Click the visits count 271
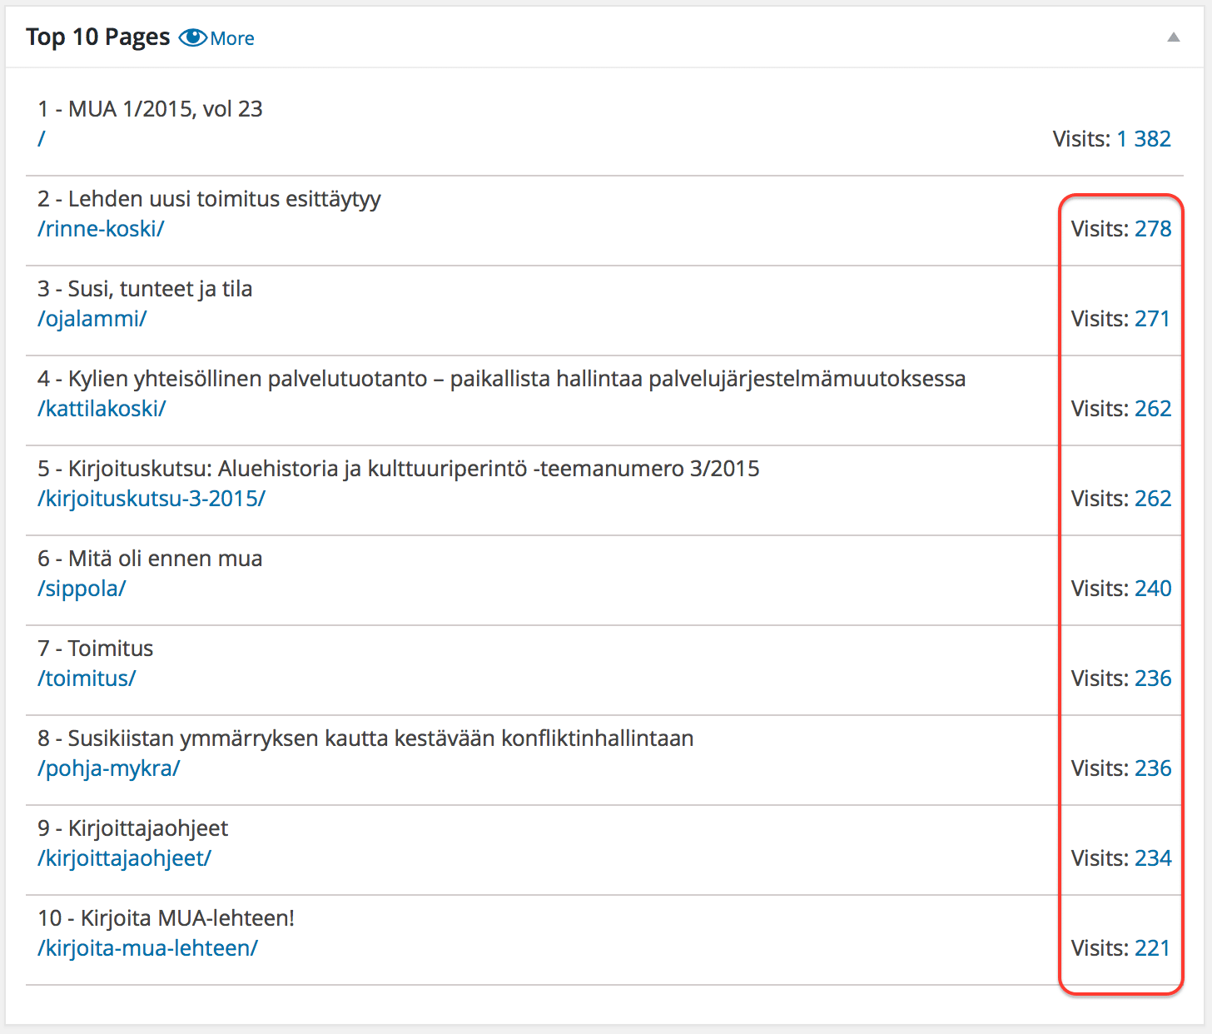The width and height of the screenshot is (1212, 1034). coord(1153,318)
